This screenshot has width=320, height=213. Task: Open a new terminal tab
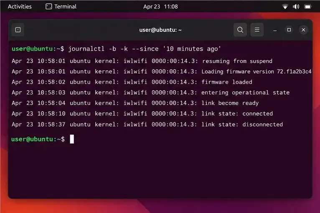point(18,30)
